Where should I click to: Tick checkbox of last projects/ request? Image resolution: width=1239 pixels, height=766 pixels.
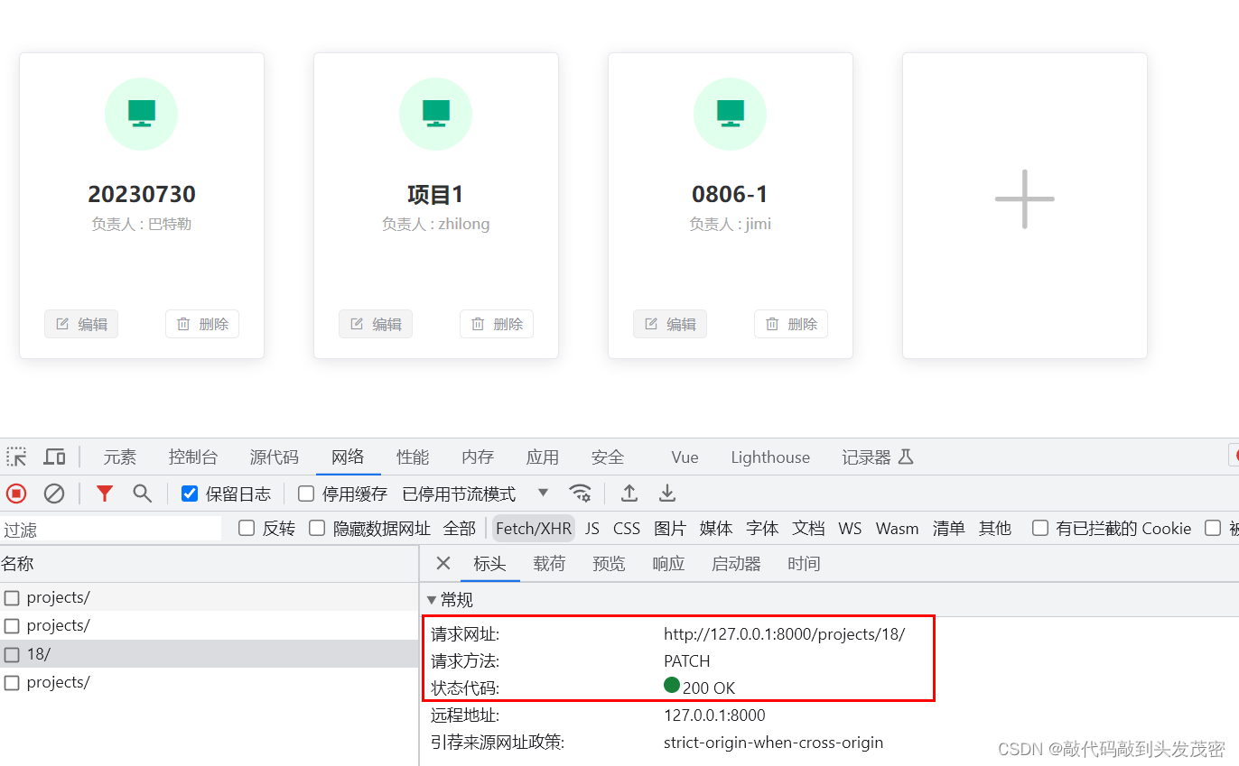pos(12,682)
